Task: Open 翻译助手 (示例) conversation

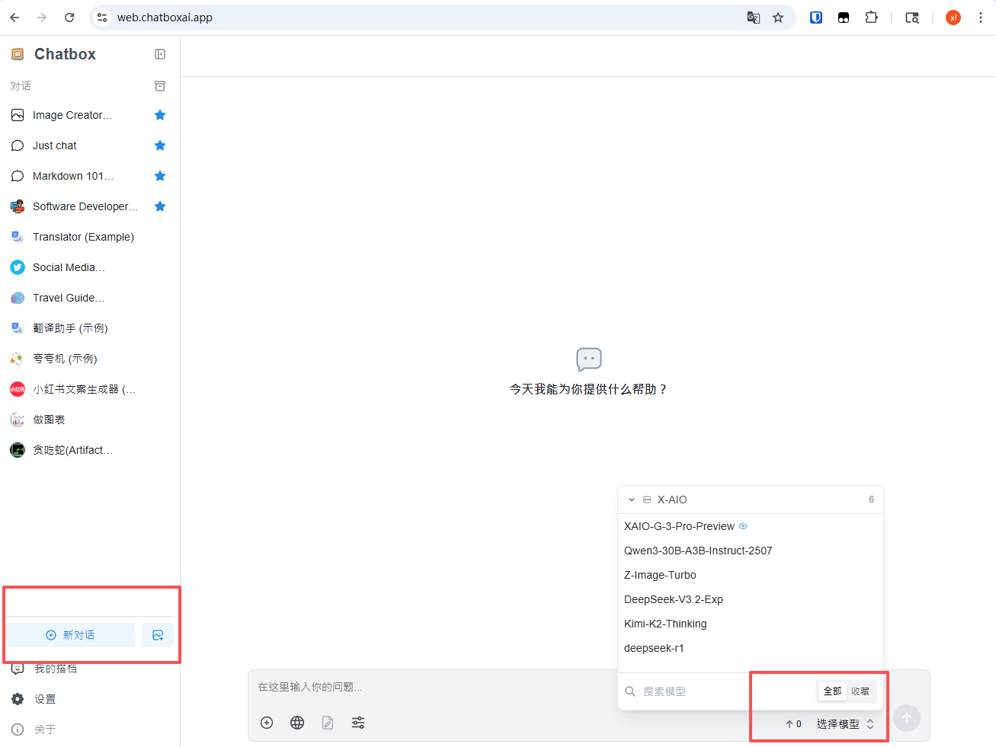Action: tap(70, 328)
